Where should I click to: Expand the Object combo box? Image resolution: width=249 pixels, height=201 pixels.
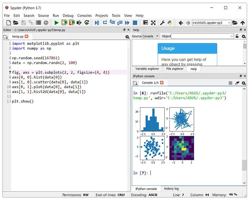pyautogui.click(x=231, y=37)
